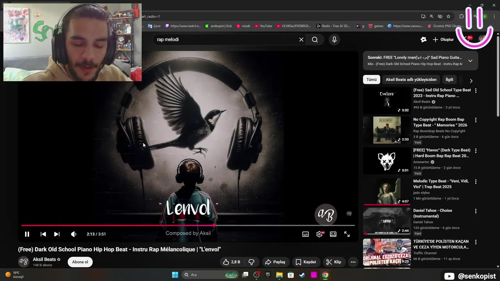Open Steam from the taskbar

point(302,275)
